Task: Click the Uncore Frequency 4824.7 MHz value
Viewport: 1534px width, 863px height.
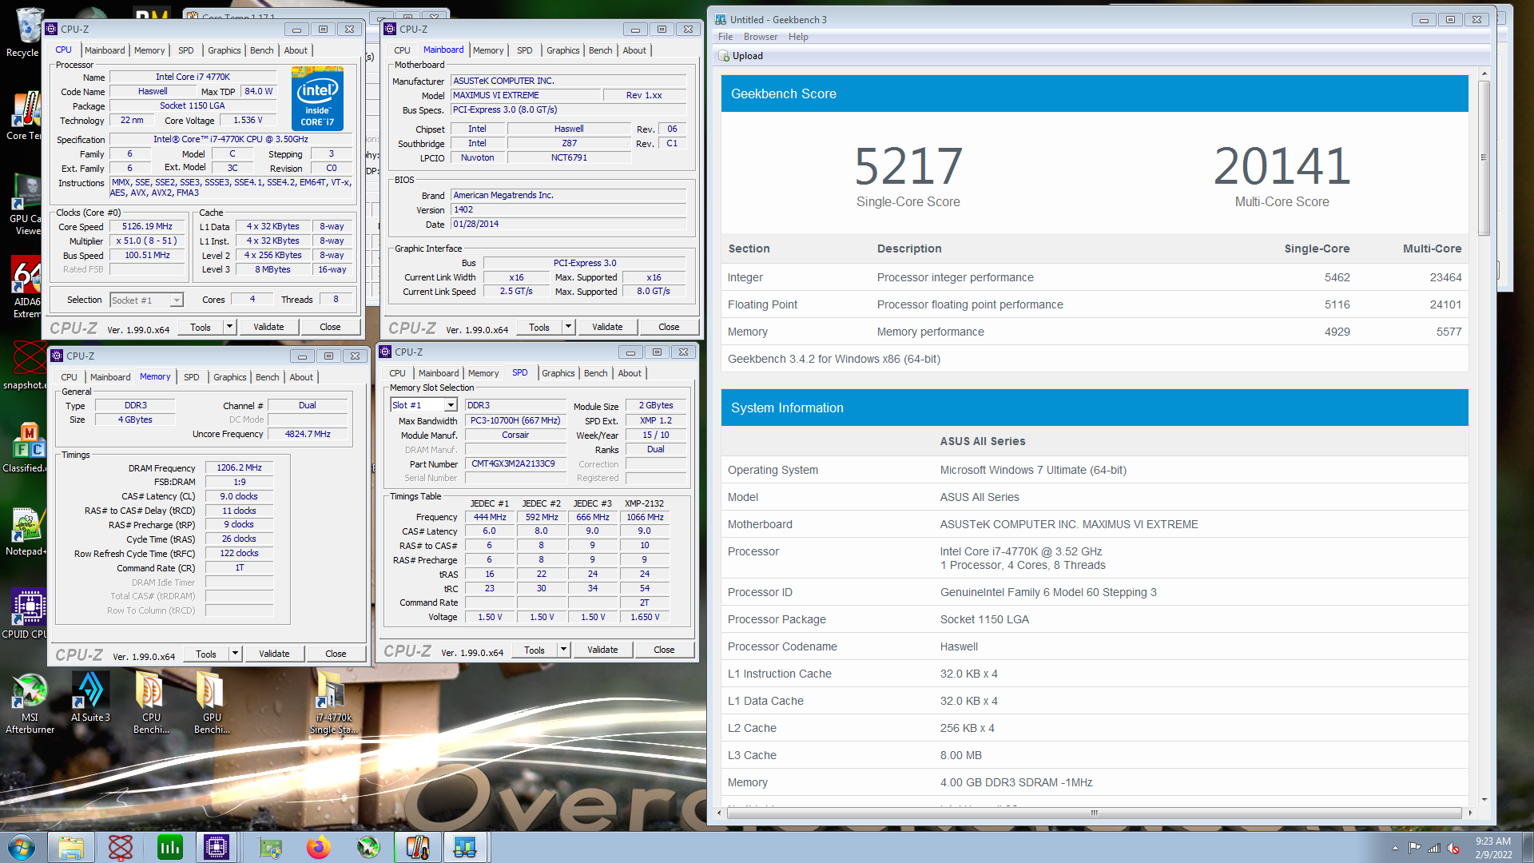Action: [x=308, y=434]
